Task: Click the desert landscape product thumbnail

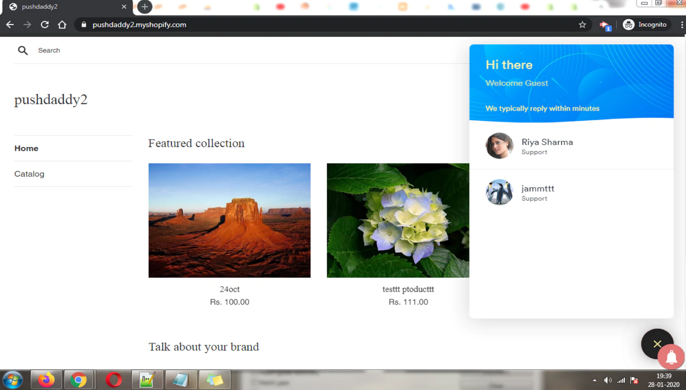Action: tap(229, 220)
